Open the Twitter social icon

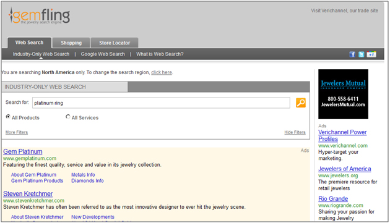click(361, 54)
